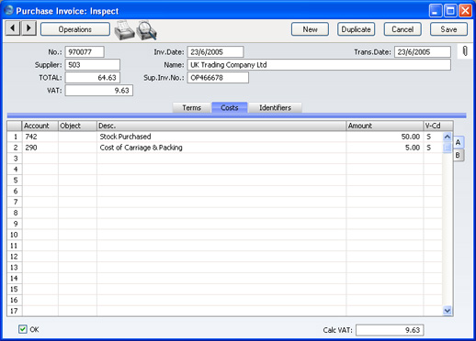The image size is (476, 341).
Task: Click V-Cd S in Carriage row
Action: tap(433, 148)
